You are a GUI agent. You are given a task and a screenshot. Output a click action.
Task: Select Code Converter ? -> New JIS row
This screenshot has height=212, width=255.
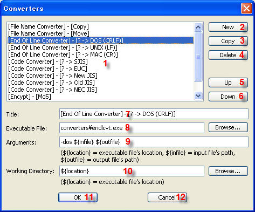pos(101,76)
